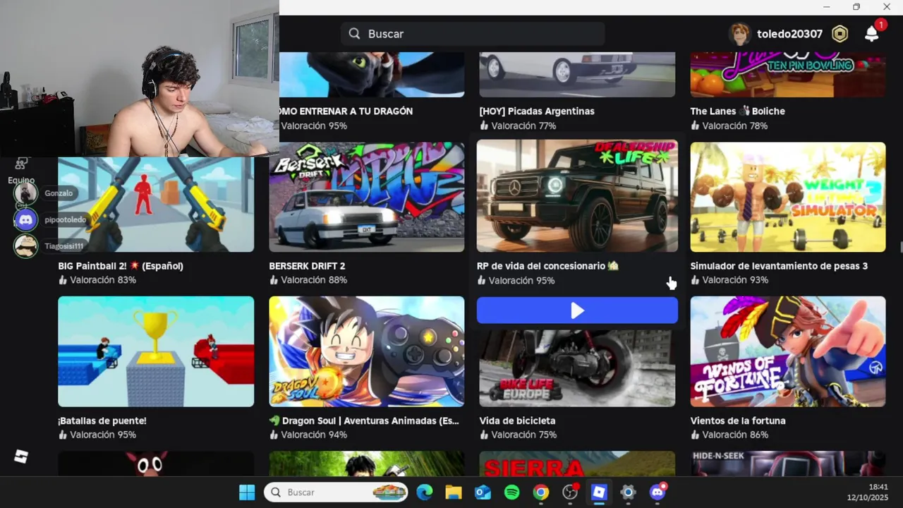Open the Weight Lifting Simulator 3 thumbnail
Screen dimensions: 903x508
[788, 197]
